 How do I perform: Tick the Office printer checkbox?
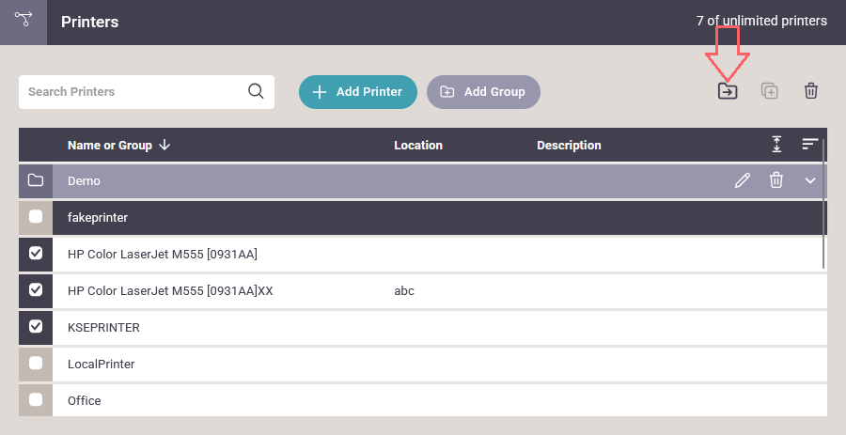point(36,400)
